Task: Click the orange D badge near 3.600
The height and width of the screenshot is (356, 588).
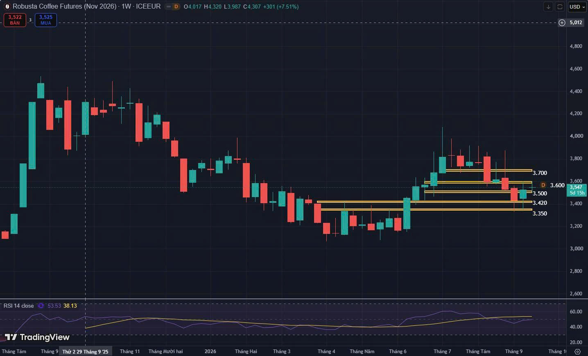Action: click(x=543, y=185)
